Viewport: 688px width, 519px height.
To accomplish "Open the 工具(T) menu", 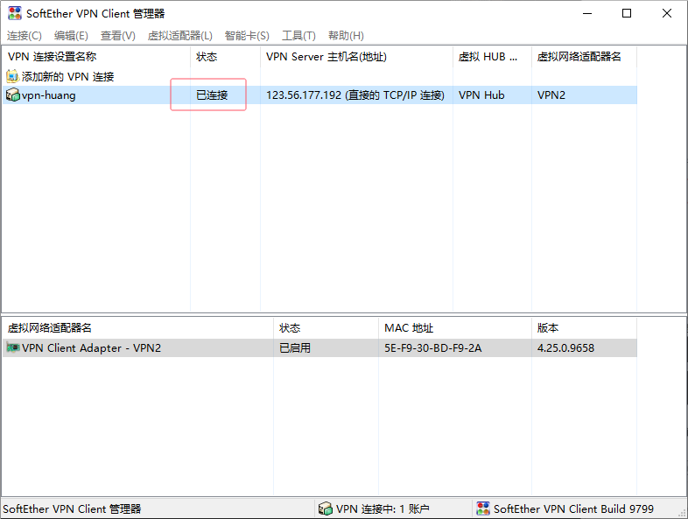I will click(298, 36).
